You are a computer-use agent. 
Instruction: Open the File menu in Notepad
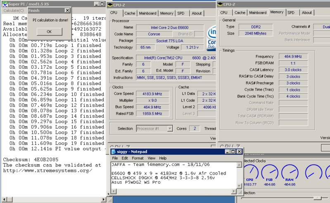(x=115, y=158)
